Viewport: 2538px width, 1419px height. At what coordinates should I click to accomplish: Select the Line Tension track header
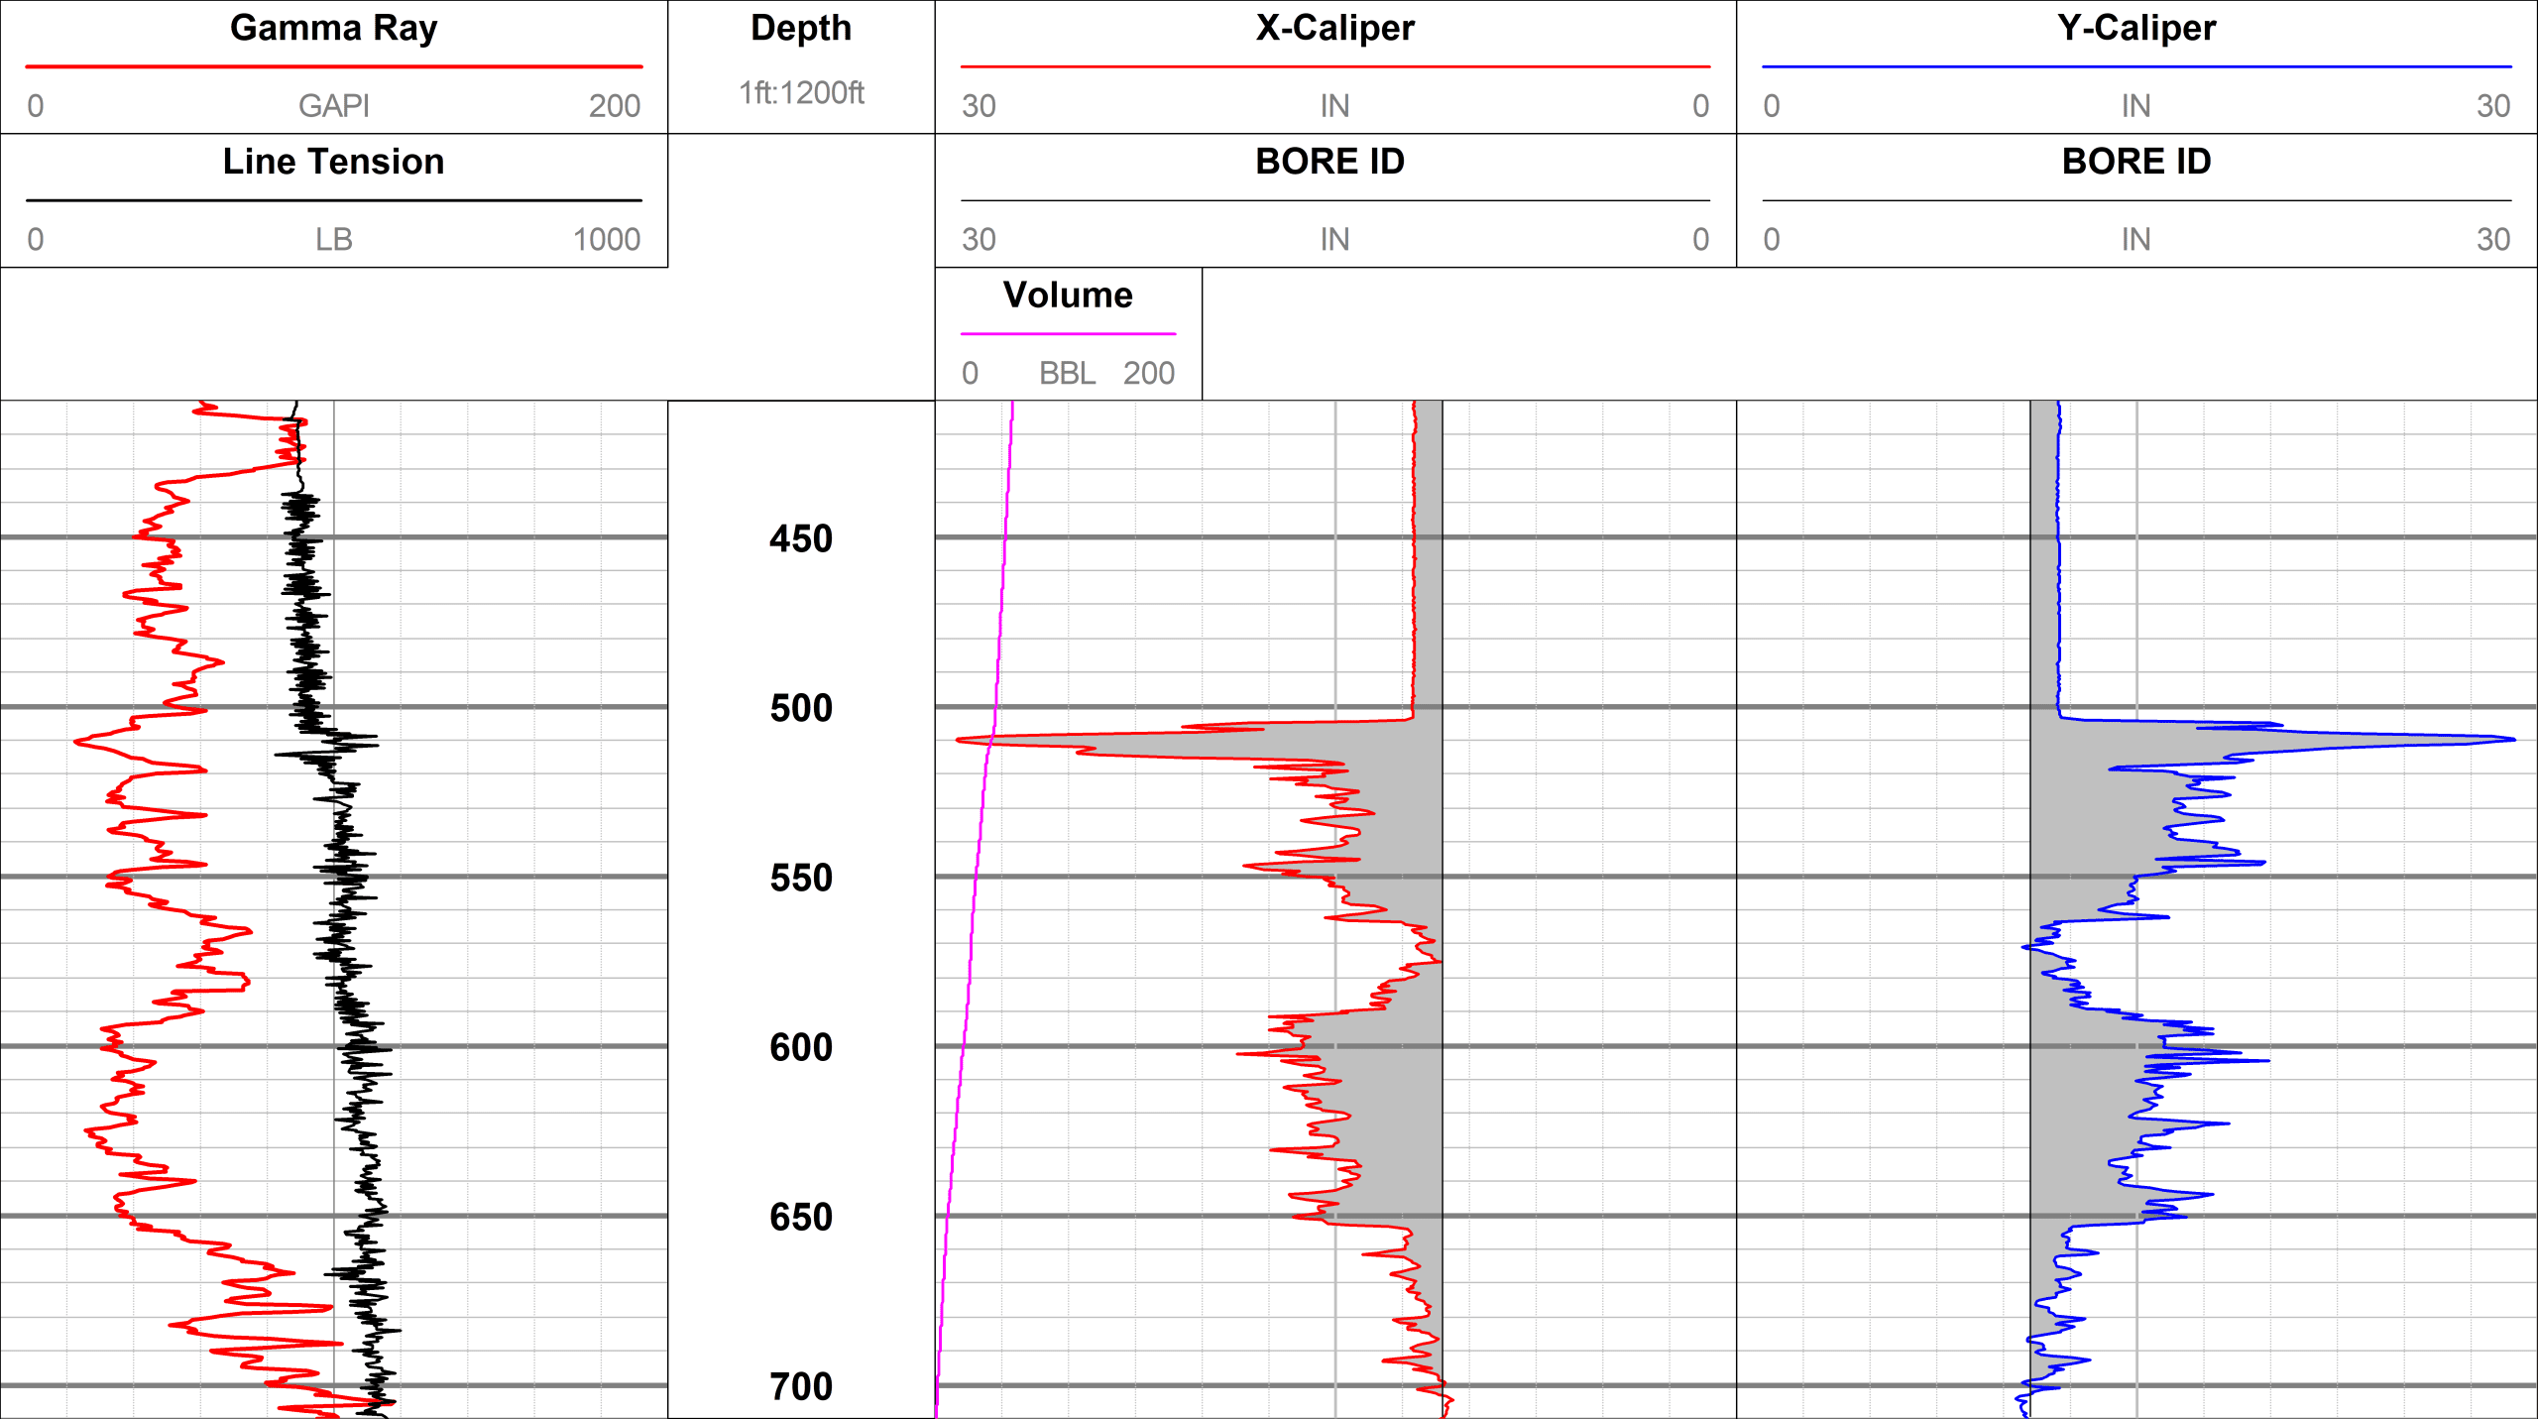tap(333, 162)
